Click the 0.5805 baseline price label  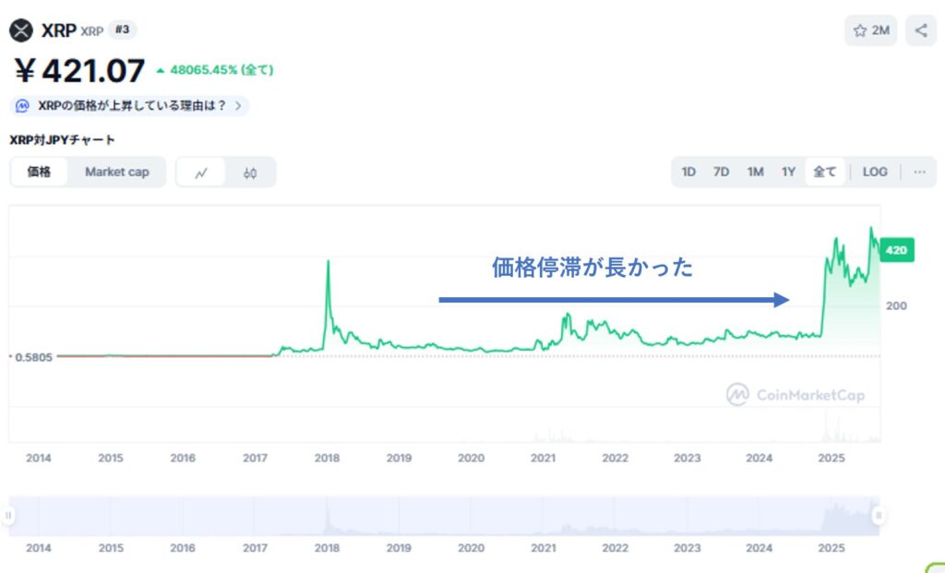pyautogui.click(x=34, y=357)
